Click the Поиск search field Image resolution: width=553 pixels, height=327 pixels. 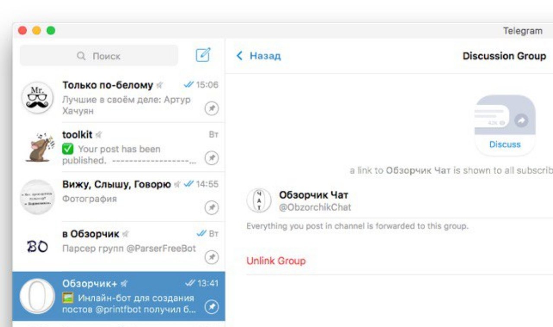(99, 56)
